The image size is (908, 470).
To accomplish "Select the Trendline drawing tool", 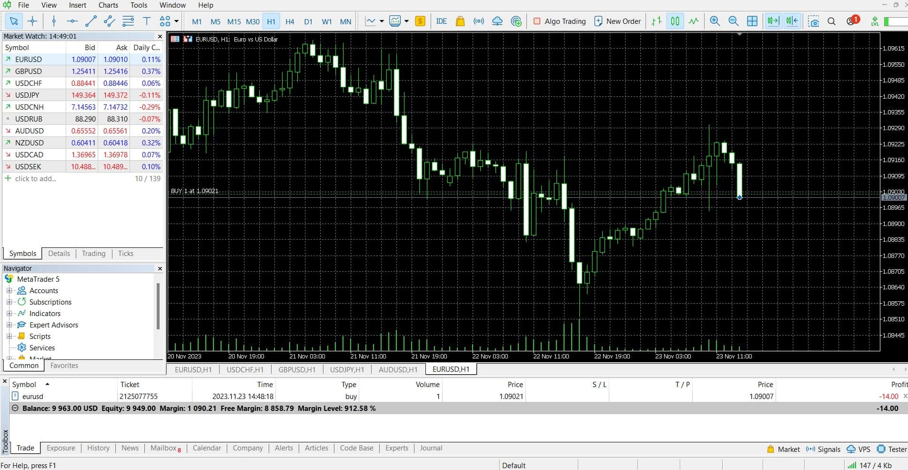I will (x=90, y=21).
